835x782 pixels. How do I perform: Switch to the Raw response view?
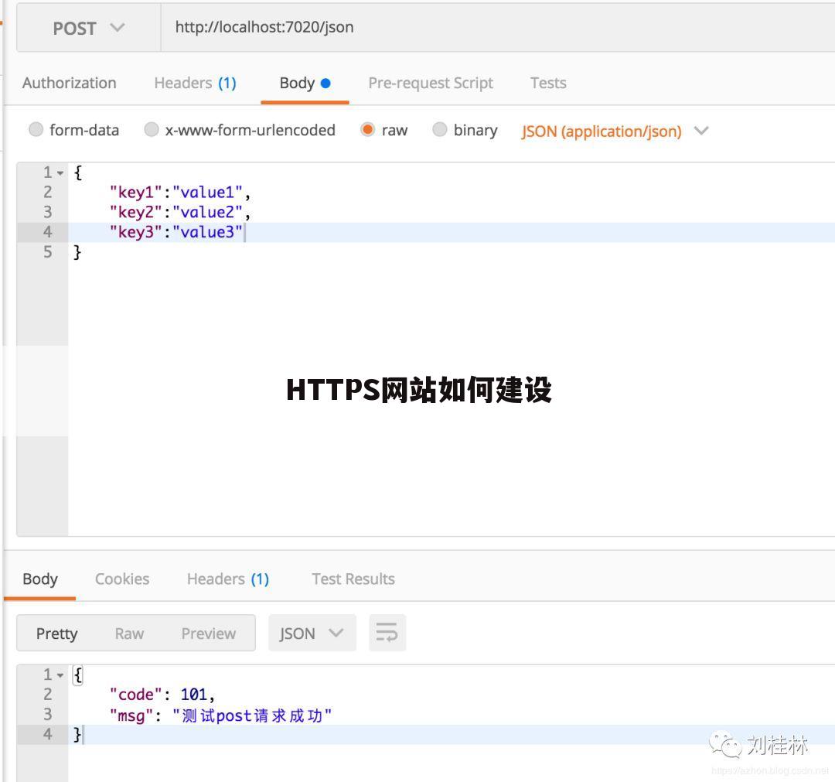coord(129,633)
